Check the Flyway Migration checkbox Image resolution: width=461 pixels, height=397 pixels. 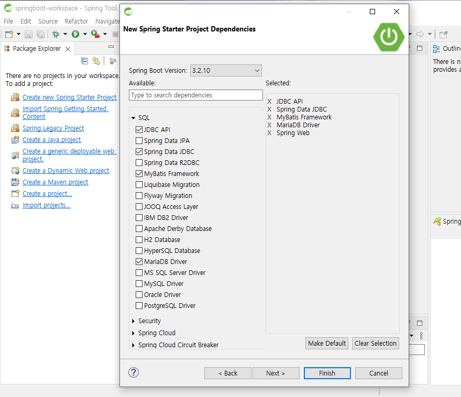[139, 196]
